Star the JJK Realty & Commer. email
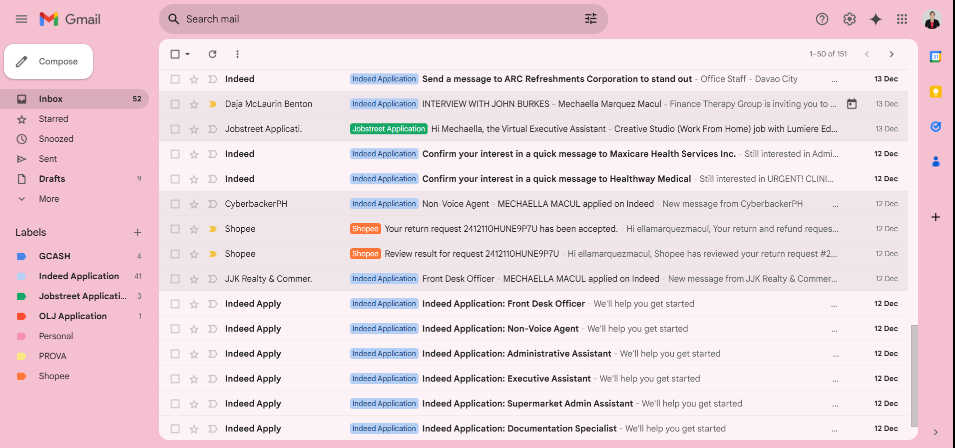This screenshot has height=448, width=955. tap(194, 279)
